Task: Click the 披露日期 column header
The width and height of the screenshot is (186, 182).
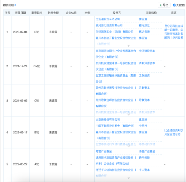Action: tap(20, 13)
